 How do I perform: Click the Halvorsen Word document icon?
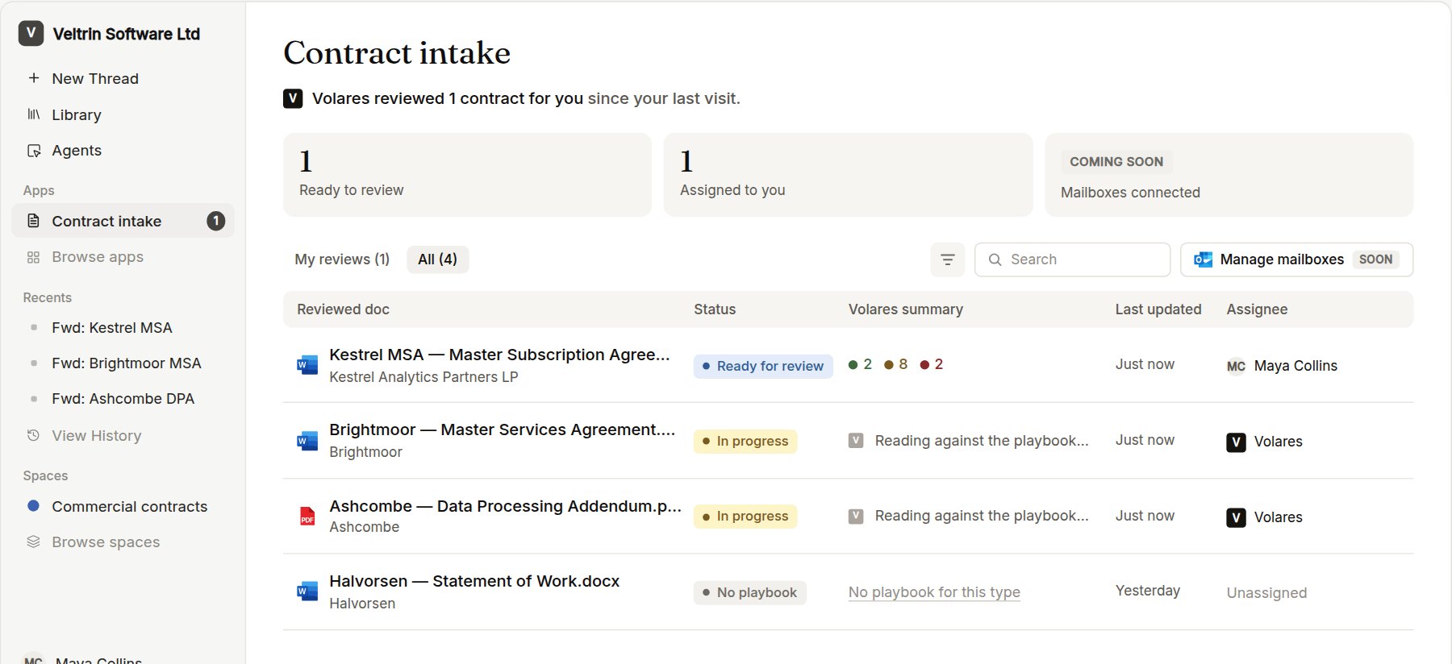(x=307, y=591)
